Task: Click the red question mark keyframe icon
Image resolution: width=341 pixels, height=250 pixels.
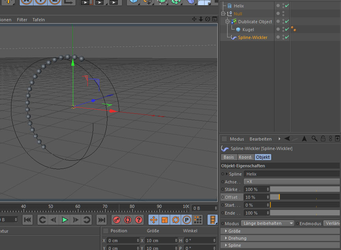Action: [x=139, y=220]
